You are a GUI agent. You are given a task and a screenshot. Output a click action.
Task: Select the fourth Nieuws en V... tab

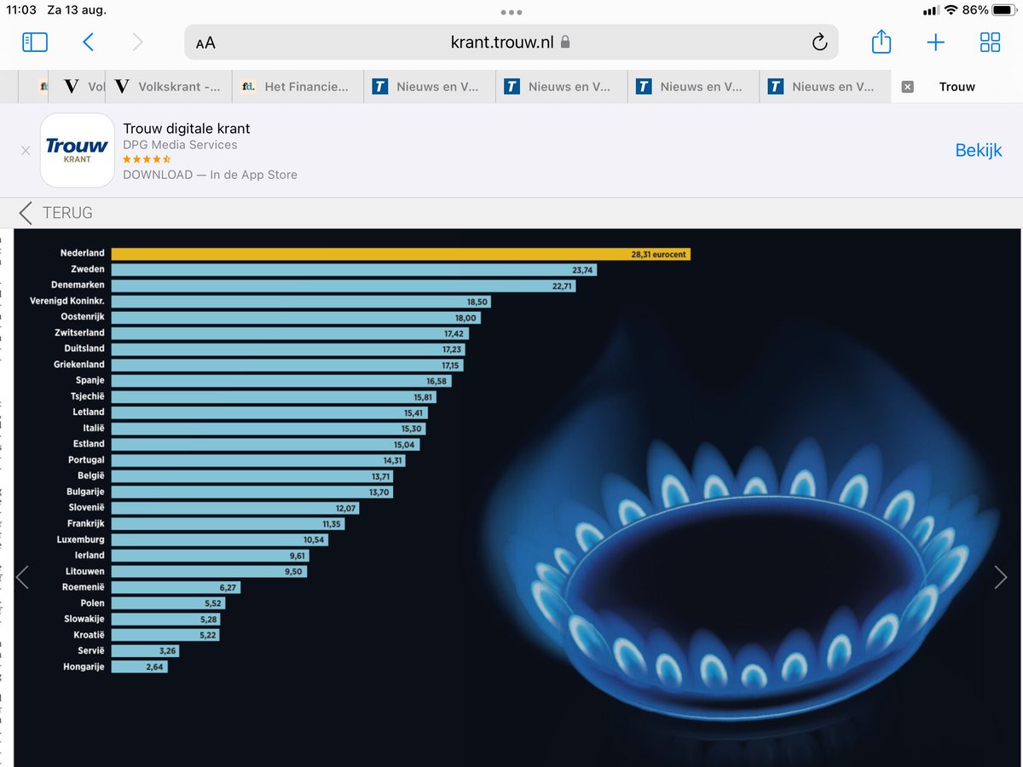click(825, 87)
